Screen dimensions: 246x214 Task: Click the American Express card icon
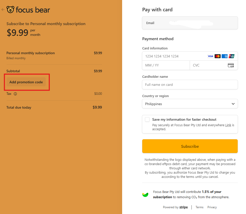[225, 56]
